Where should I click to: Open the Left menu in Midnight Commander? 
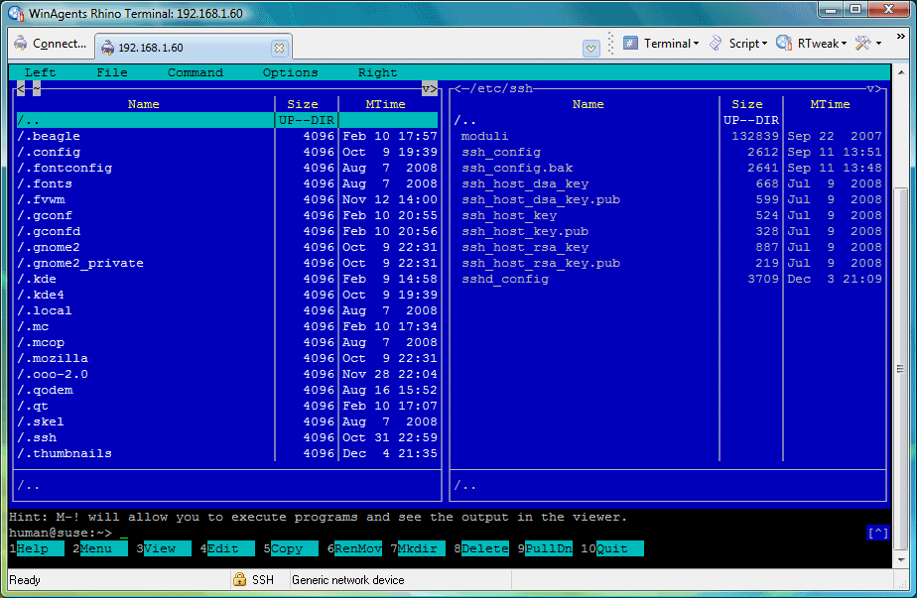pyautogui.click(x=41, y=72)
